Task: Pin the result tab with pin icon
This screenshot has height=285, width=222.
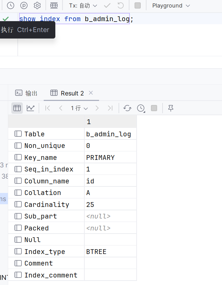Action: (x=171, y=108)
